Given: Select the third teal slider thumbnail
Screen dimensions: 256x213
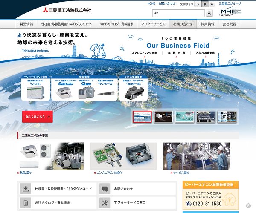Looking at the screenshot, I should click(x=185, y=117).
